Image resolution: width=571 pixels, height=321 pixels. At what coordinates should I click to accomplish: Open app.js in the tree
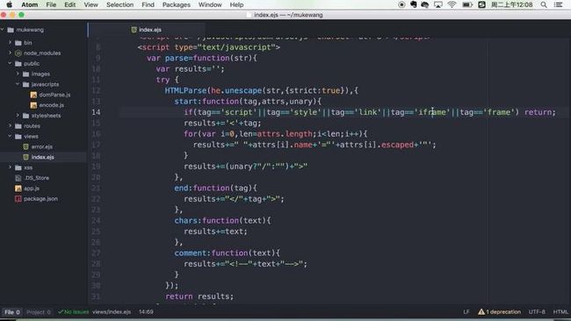32,189
